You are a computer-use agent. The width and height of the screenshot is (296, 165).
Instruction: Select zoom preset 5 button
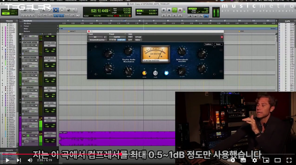click(x=33, y=16)
